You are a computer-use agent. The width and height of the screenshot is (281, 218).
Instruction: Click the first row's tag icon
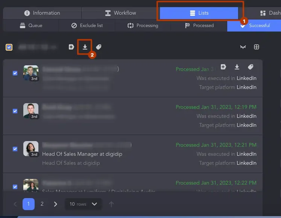pos(251,67)
